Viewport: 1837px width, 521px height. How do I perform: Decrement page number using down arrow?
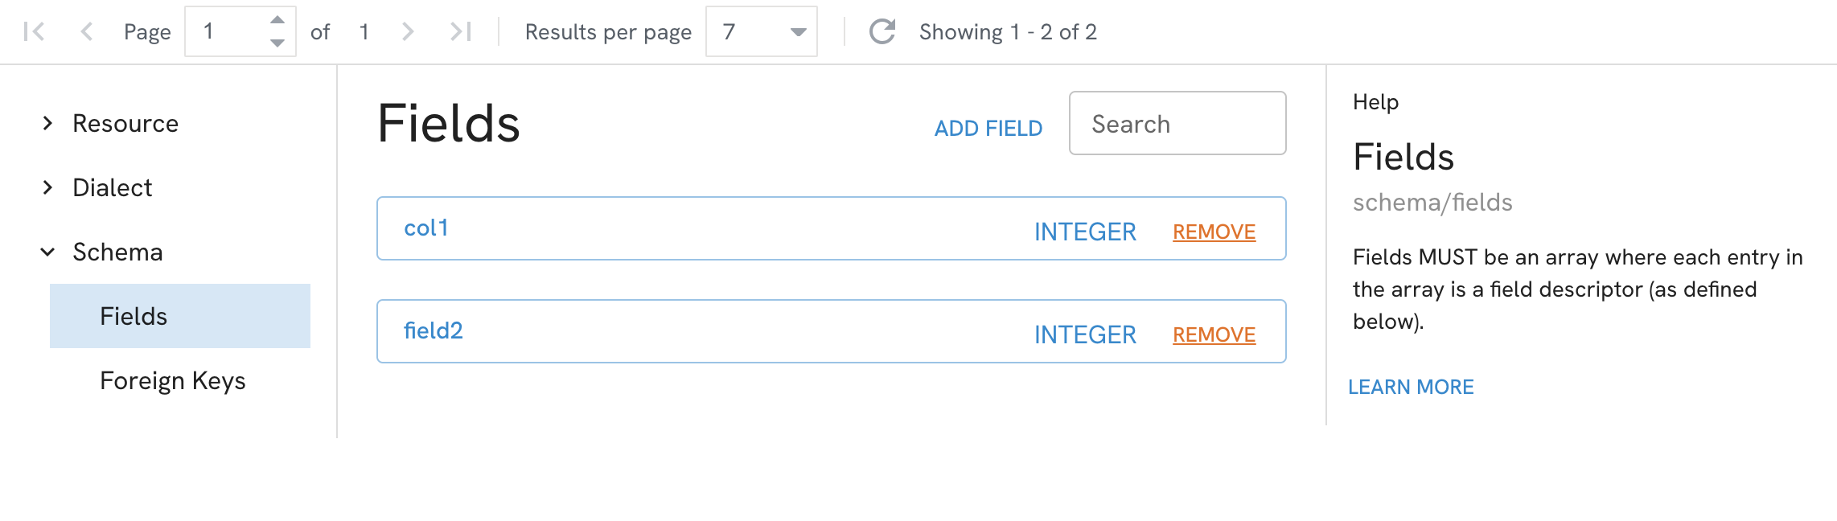coord(277,44)
